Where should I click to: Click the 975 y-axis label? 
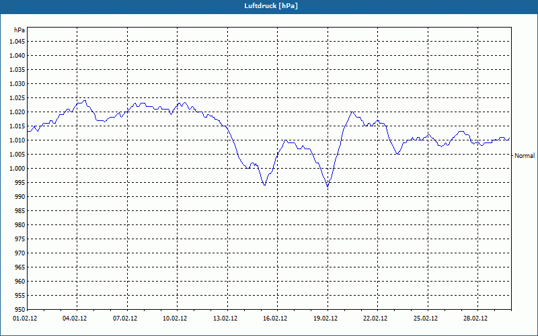(x=21, y=239)
